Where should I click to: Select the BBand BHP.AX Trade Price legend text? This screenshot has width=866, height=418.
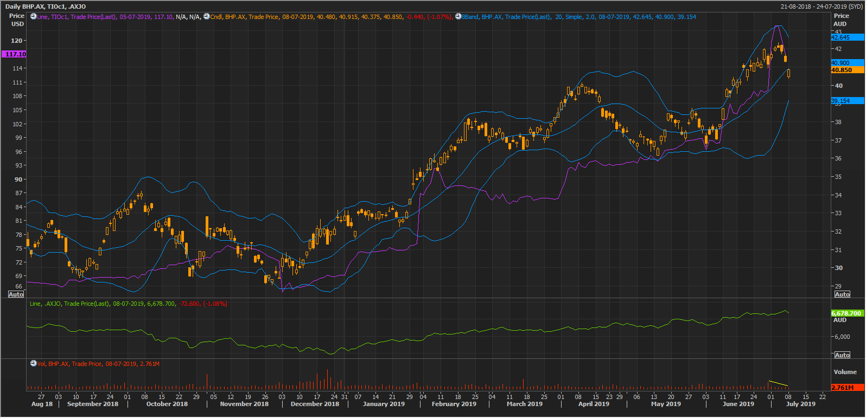579,17
